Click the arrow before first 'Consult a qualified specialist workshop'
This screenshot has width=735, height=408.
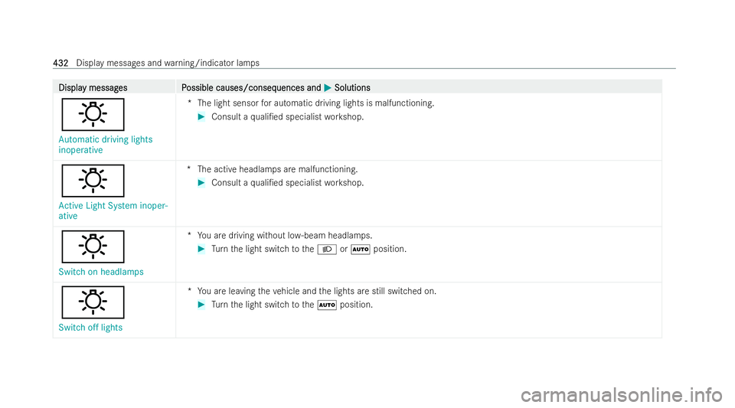click(x=201, y=116)
